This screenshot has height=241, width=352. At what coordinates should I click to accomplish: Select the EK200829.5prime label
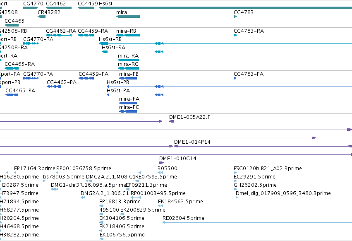click(143, 210)
